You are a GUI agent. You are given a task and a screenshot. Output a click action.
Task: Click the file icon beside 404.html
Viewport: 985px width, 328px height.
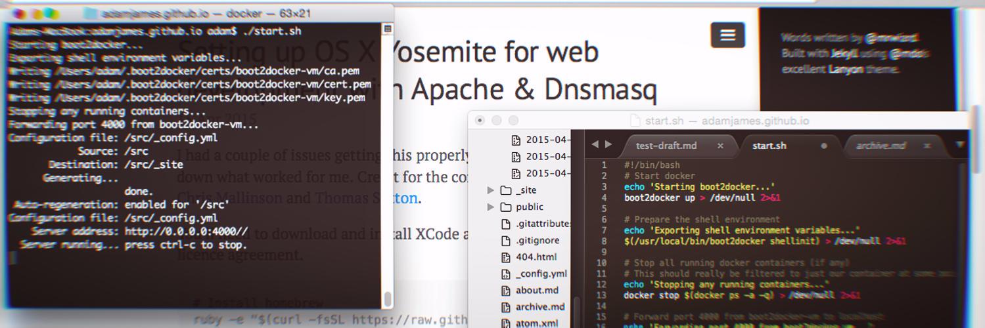point(505,257)
